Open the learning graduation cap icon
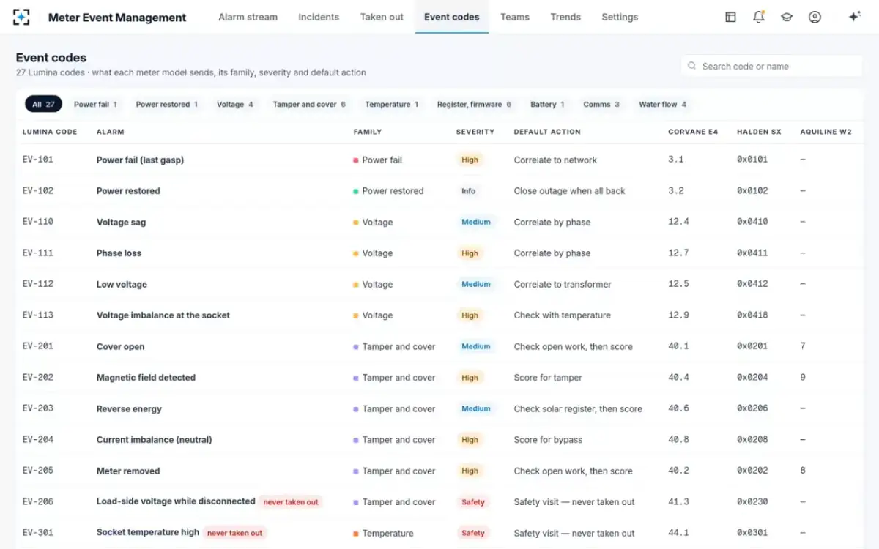The width and height of the screenshot is (879, 549). pyautogui.click(x=787, y=17)
